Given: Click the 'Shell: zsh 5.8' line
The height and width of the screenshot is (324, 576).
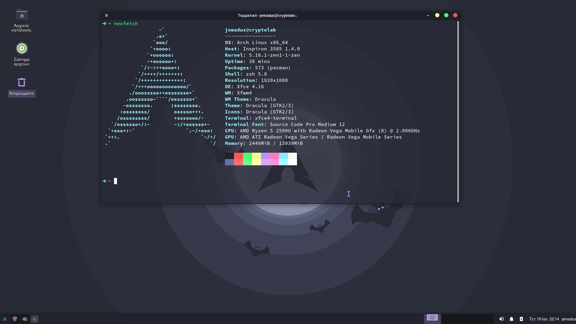Looking at the screenshot, I should 246,74.
